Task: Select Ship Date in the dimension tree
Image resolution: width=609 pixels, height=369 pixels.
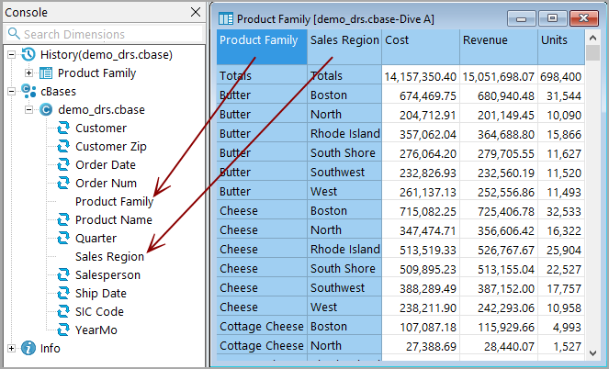Action: [x=100, y=294]
